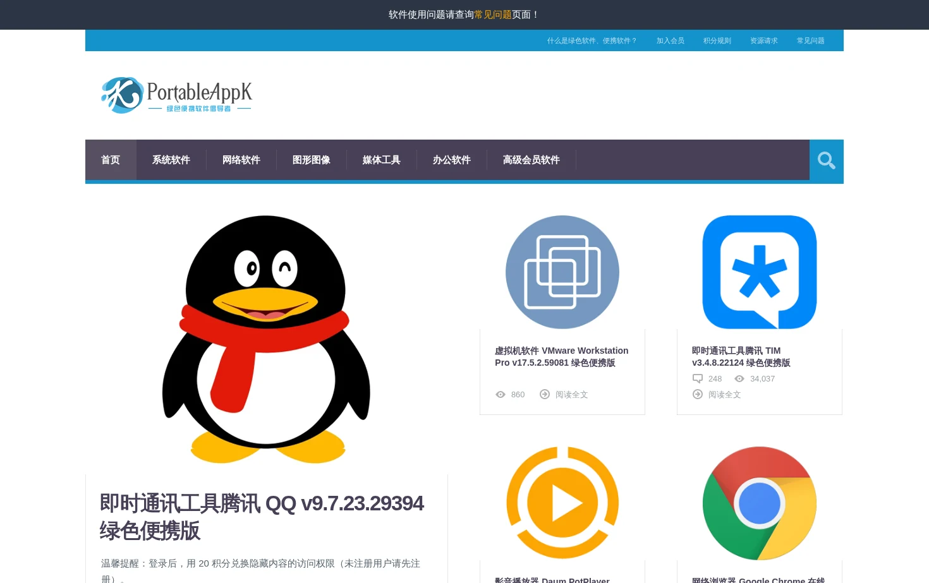Open the 图形图像 menu
The width and height of the screenshot is (929, 583).
pos(312,160)
